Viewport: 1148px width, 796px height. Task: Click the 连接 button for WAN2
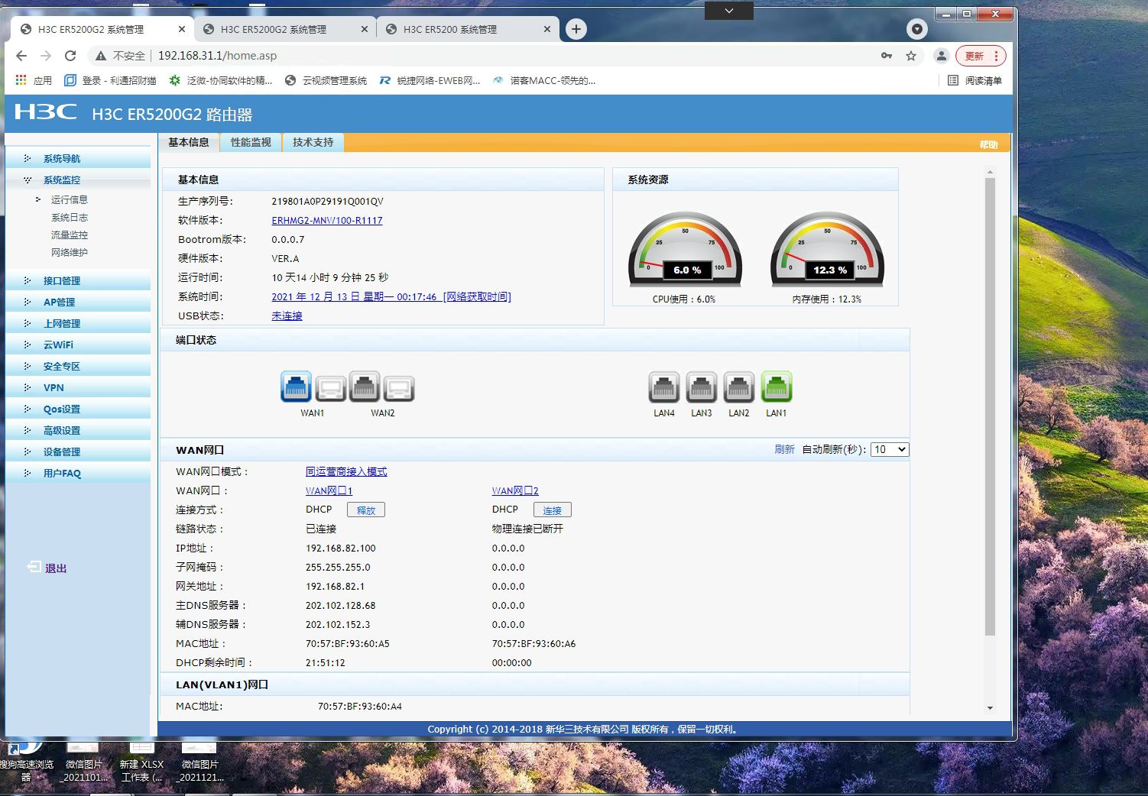(552, 510)
